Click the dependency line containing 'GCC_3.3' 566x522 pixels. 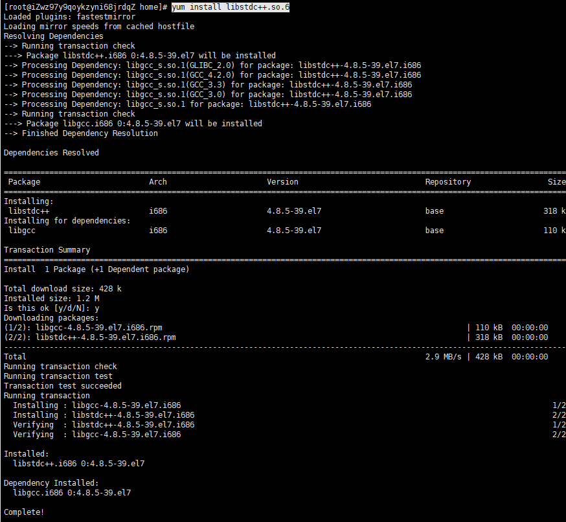click(208, 85)
